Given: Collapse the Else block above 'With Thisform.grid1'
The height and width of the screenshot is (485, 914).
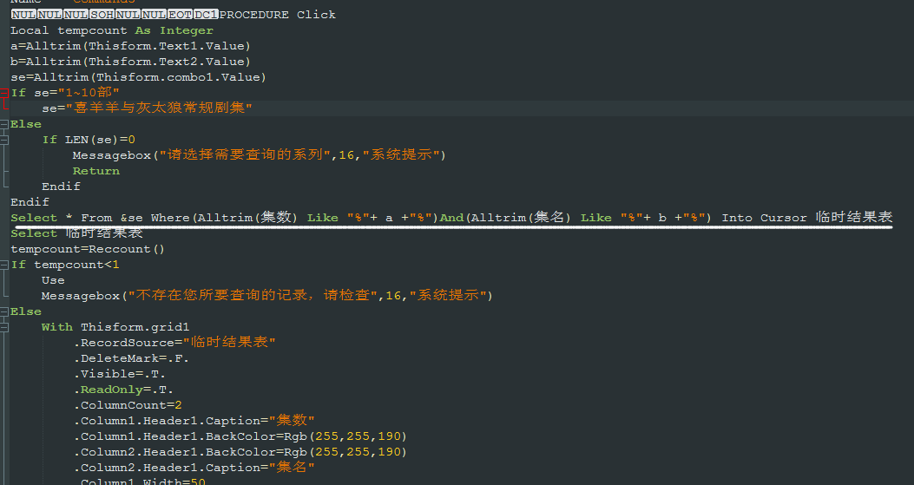Looking at the screenshot, I should pyautogui.click(x=3, y=311).
